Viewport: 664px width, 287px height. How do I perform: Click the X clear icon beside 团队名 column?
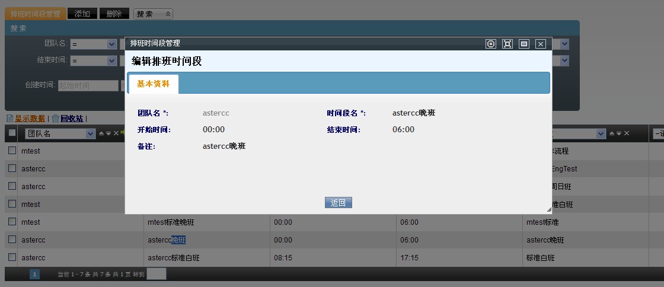tap(116, 133)
